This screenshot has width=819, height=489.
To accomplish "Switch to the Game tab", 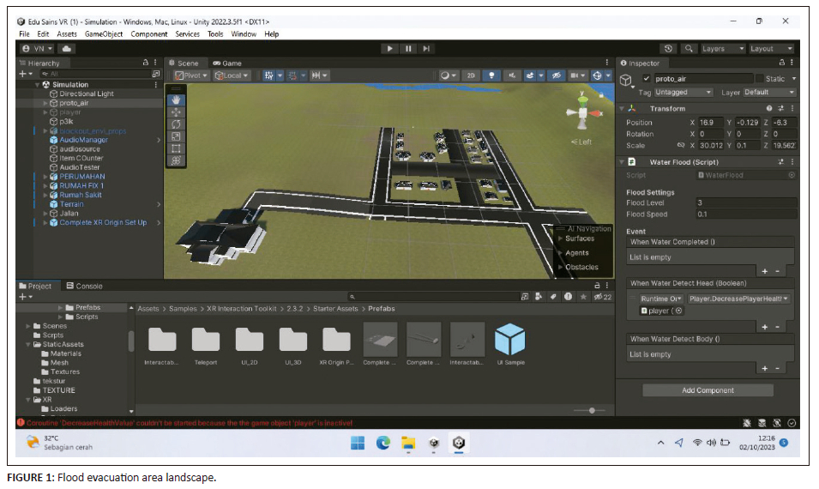I will pos(227,63).
